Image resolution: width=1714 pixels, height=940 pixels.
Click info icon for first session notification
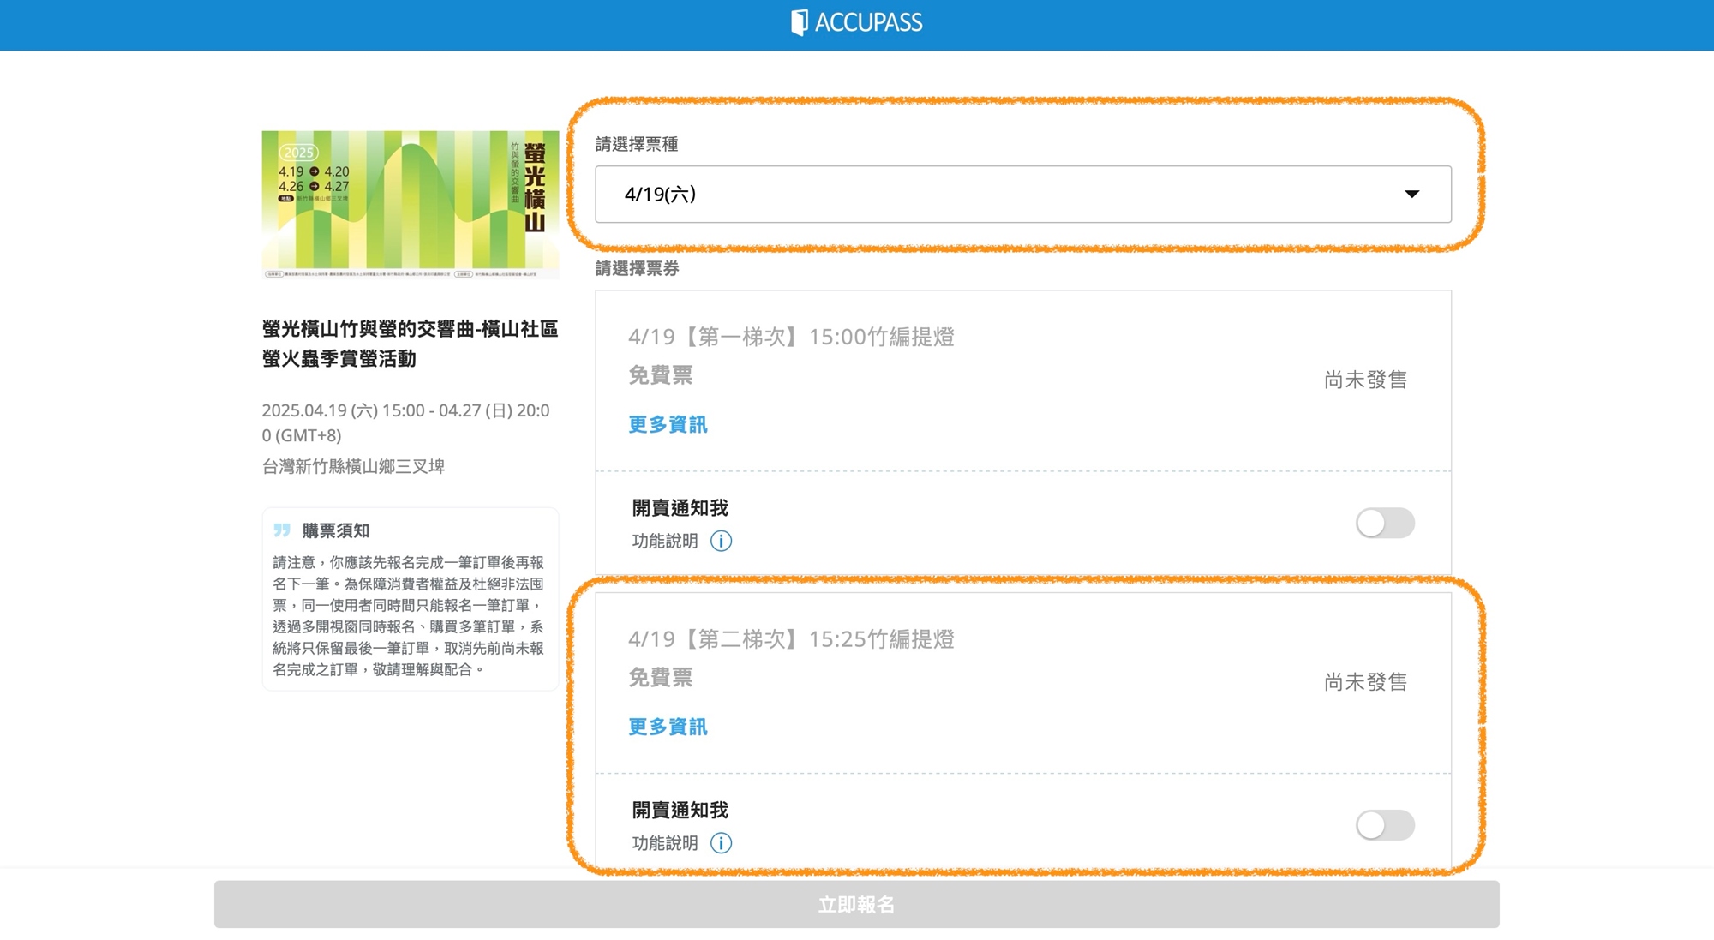tap(721, 541)
